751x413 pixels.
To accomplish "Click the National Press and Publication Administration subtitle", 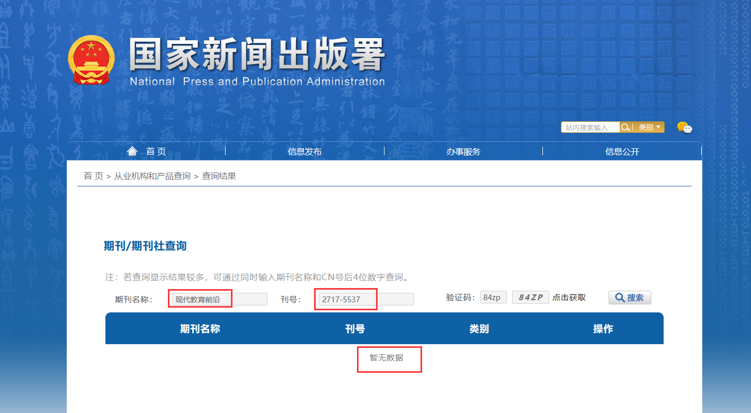I will (257, 82).
